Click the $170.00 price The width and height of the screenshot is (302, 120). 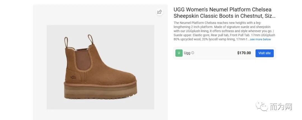coord(244,53)
